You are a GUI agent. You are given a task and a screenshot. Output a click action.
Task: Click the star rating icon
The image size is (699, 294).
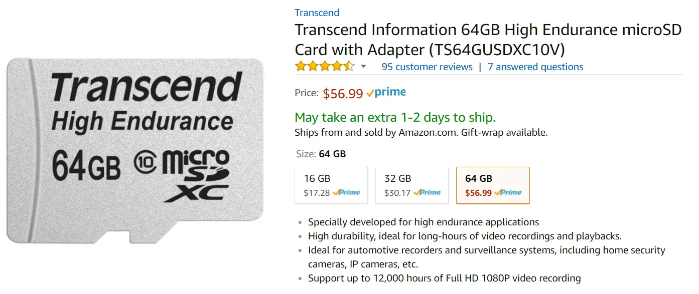pyautogui.click(x=325, y=67)
